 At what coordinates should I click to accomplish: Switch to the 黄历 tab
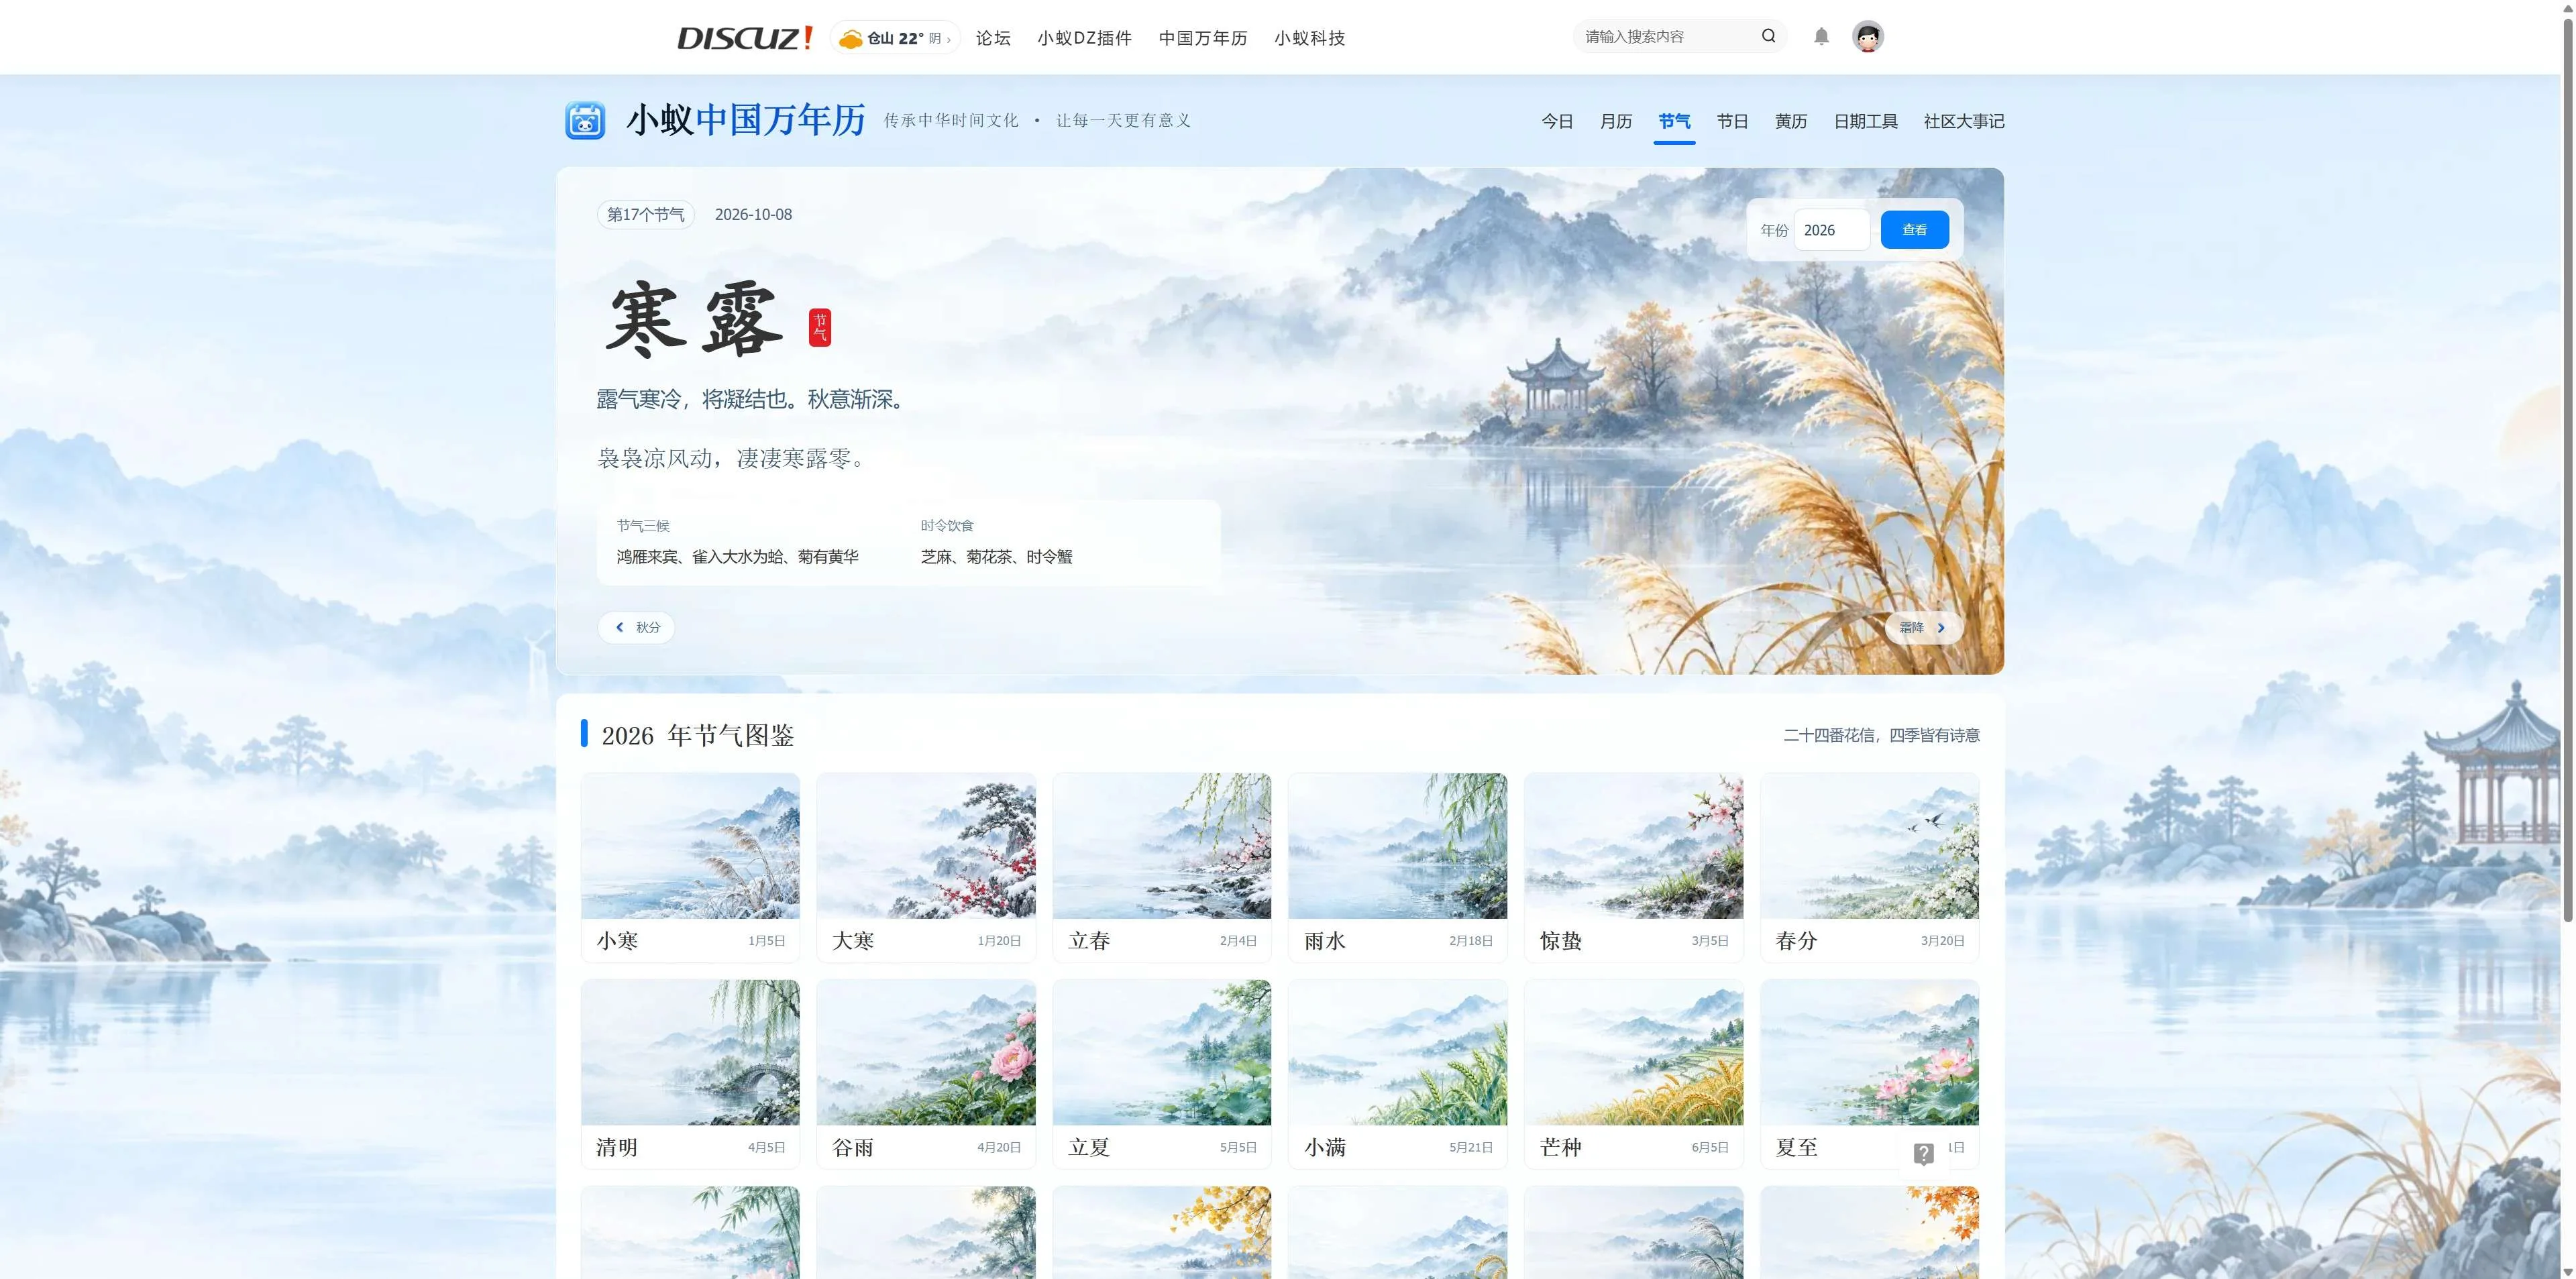point(1790,121)
